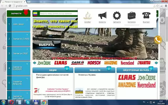Open Windows Start menu
This screenshot has height=105, width=168.
click(x=3, y=102)
